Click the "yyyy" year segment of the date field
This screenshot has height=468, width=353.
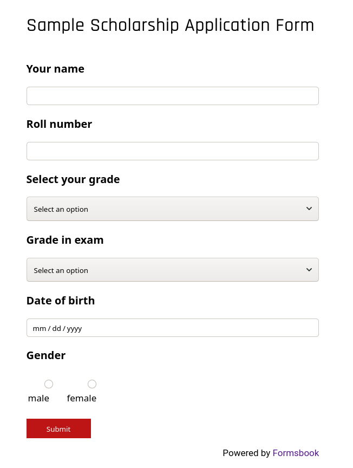(74, 328)
